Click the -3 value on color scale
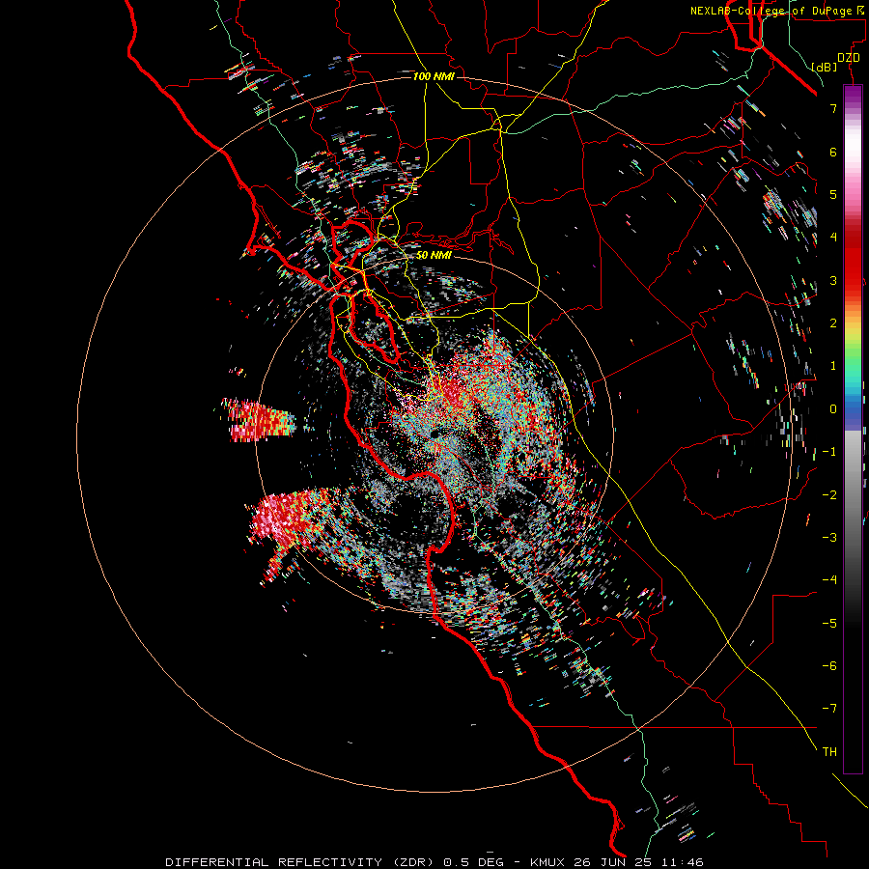The image size is (869, 869). click(829, 538)
